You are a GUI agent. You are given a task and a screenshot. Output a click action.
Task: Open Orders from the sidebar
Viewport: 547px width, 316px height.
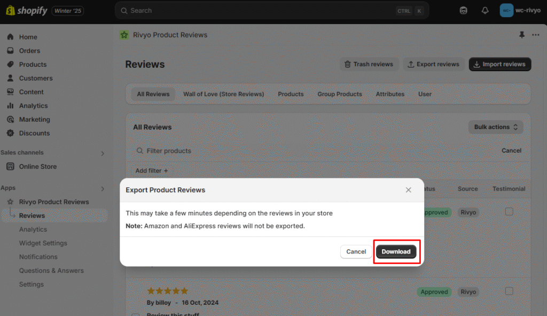tap(29, 51)
